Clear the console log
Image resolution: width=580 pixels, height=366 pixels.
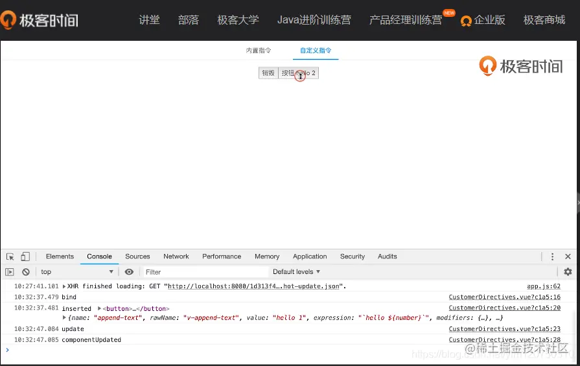[25, 272]
